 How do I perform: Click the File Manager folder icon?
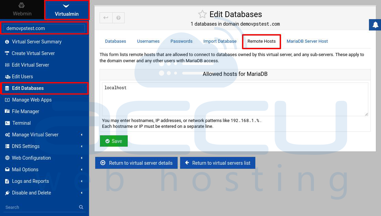click(x=7, y=111)
